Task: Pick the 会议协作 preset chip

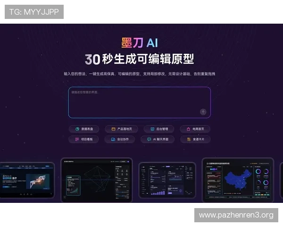Action: pyautogui.click(x=120, y=139)
